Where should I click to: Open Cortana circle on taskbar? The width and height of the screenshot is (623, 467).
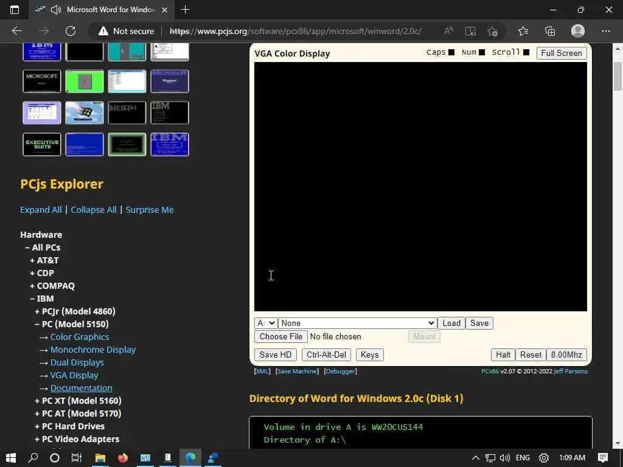point(55,458)
